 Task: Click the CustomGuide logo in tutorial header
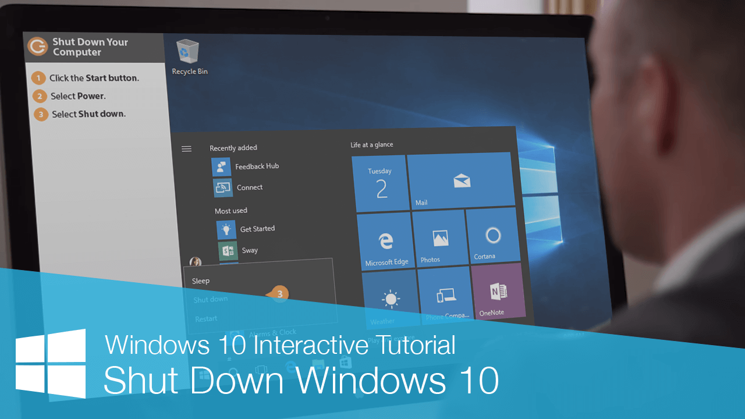pos(38,46)
